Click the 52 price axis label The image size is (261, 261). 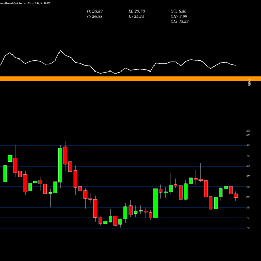pos(248,145)
